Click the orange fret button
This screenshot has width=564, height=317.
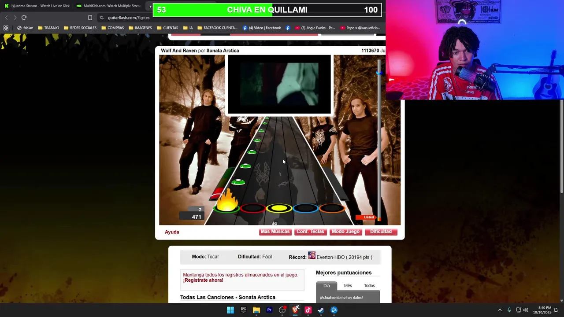(332, 208)
